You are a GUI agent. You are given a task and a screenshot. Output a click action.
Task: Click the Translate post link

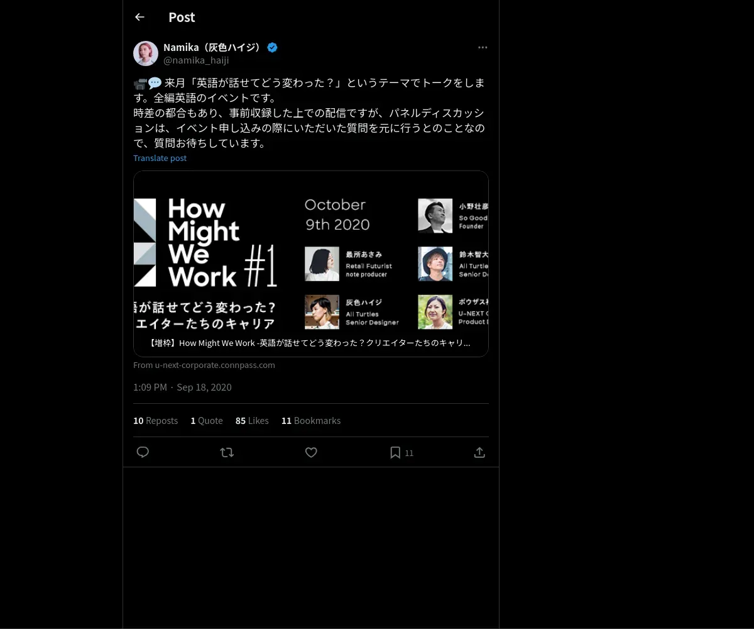pyautogui.click(x=160, y=158)
